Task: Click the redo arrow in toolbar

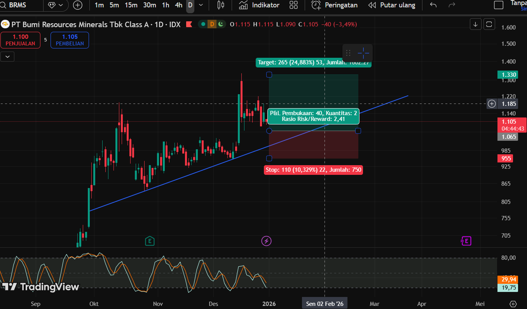Action: click(x=452, y=5)
